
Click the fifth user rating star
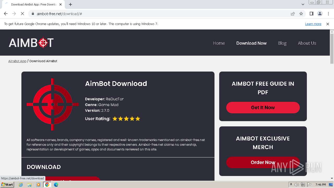pos(138,119)
